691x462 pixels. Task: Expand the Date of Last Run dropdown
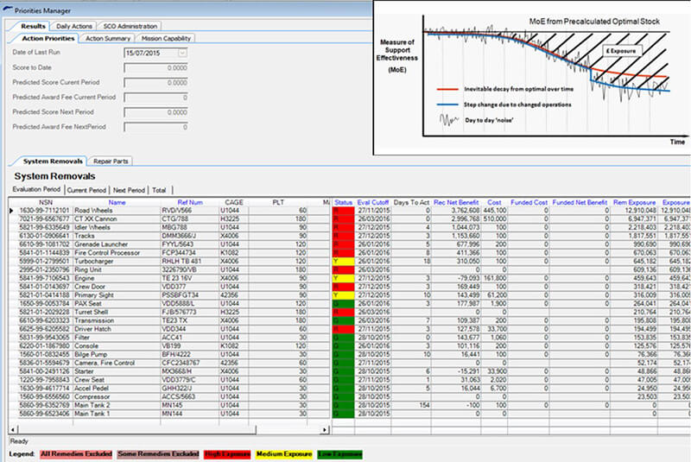[x=182, y=53]
